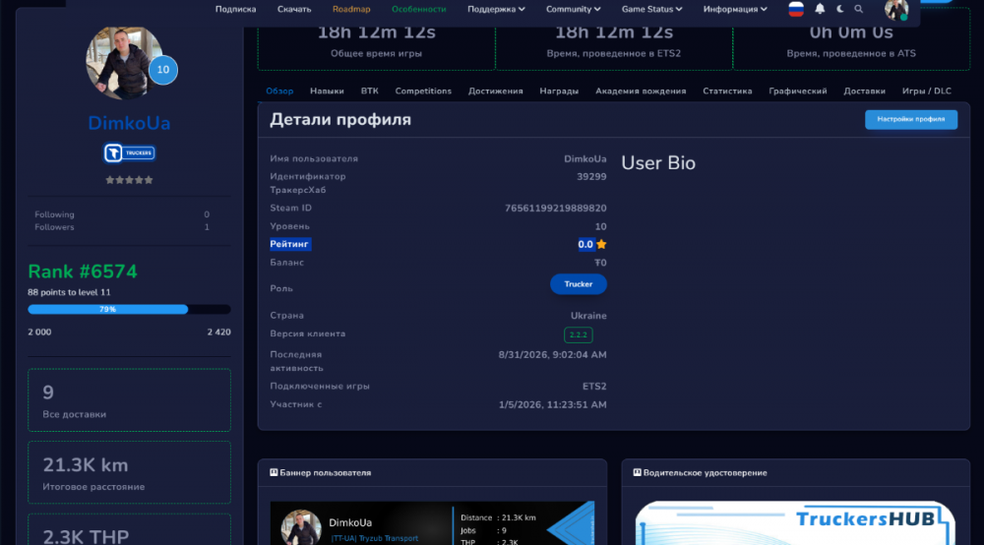Image resolution: width=984 pixels, height=545 pixels.
Task: Click the Настройки профиля button
Action: (911, 119)
